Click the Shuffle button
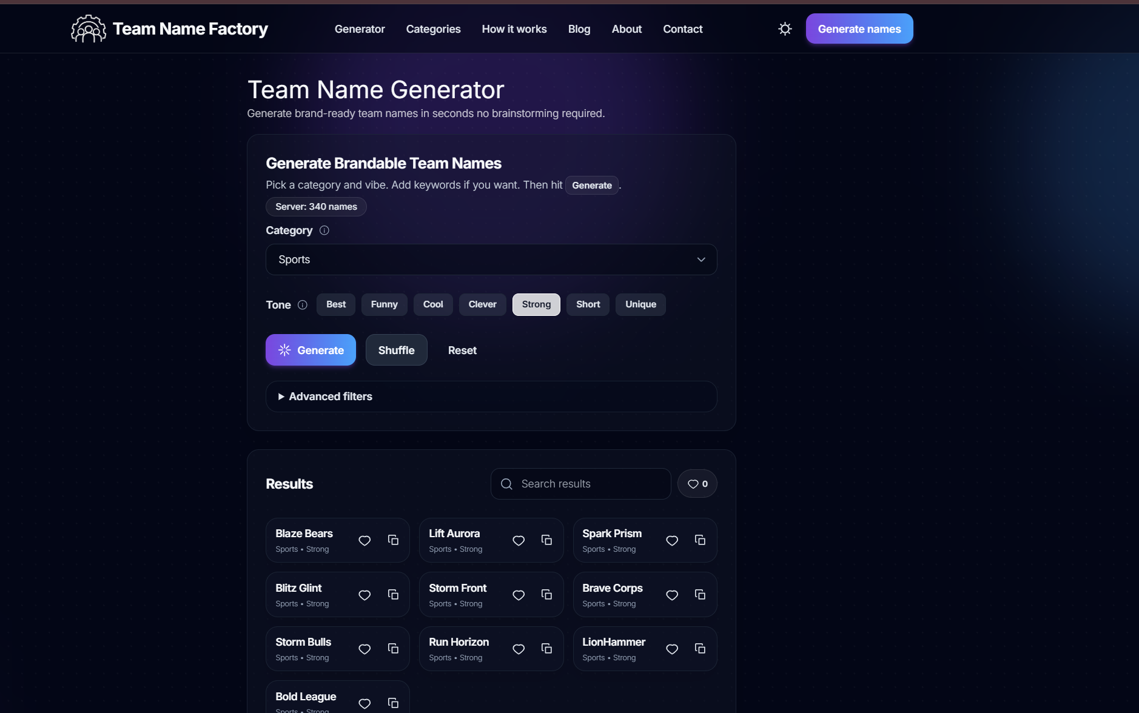 [x=397, y=350]
